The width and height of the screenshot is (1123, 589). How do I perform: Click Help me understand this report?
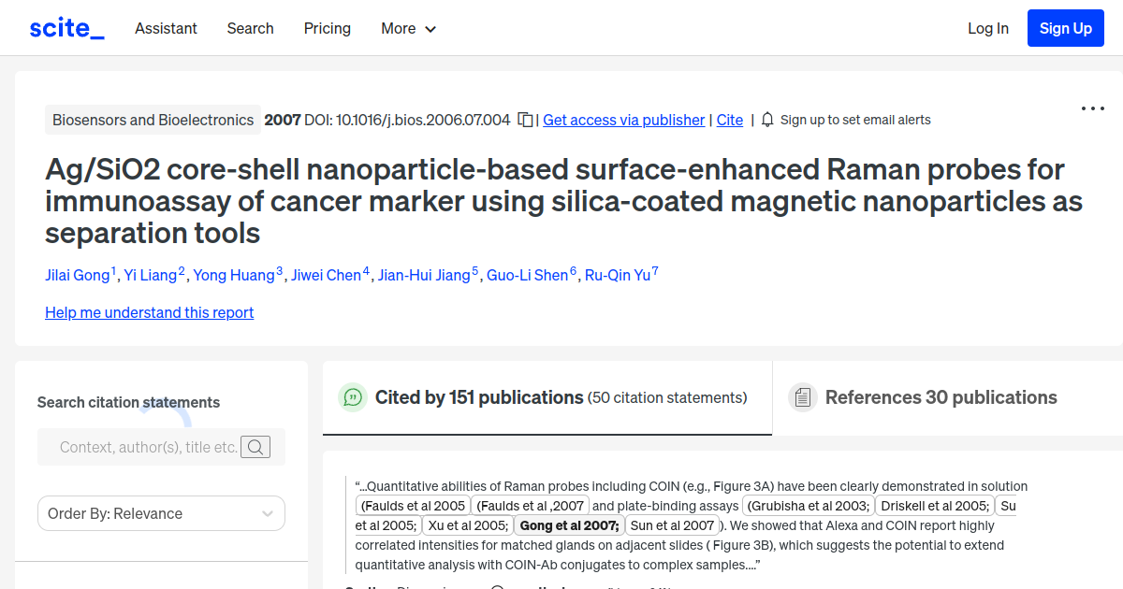click(149, 312)
